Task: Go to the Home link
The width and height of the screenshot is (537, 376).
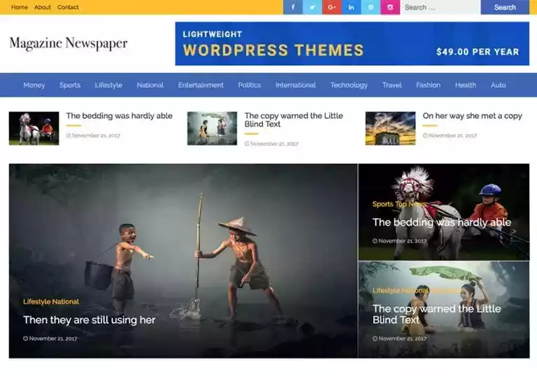Action: click(19, 7)
